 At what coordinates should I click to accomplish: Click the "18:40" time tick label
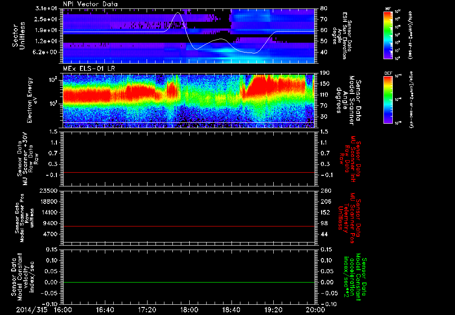coord(231,310)
